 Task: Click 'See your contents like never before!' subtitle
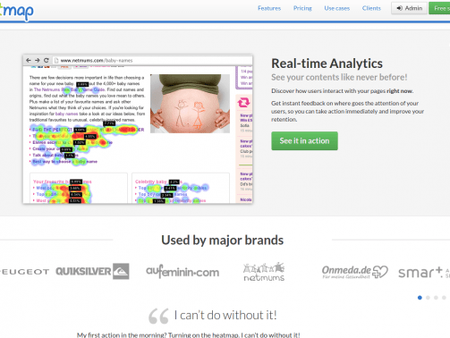pyautogui.click(x=339, y=77)
